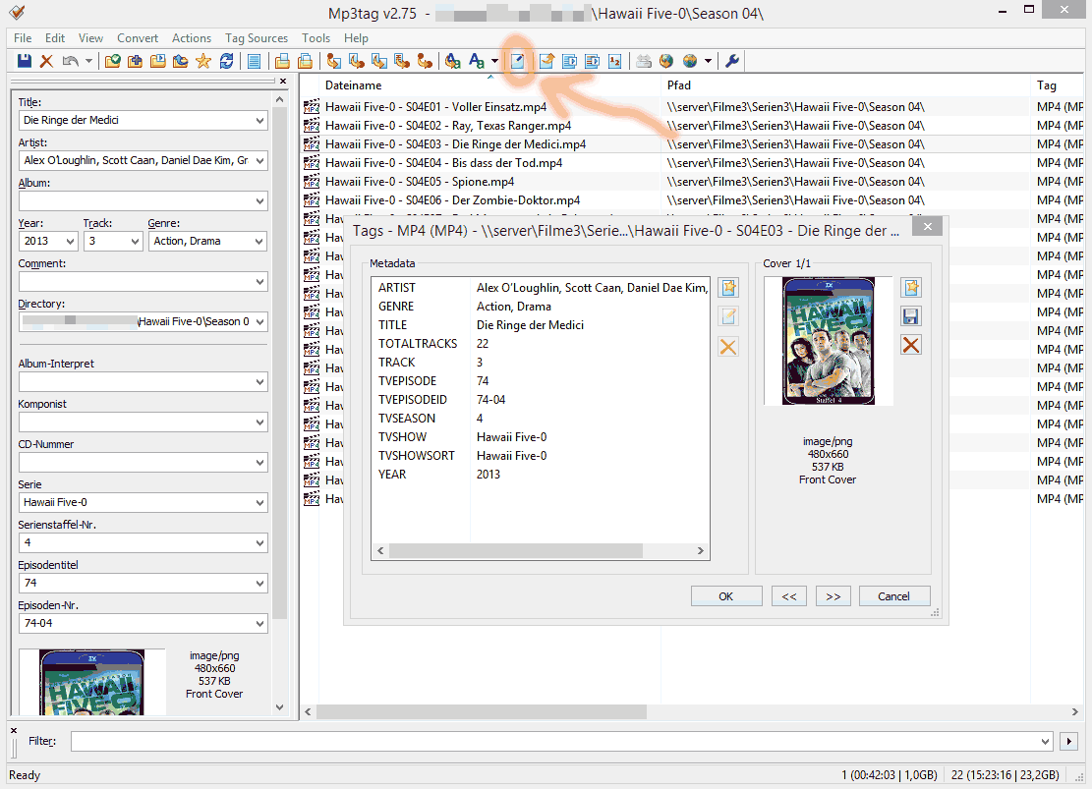Click the add cover icon in the Cover panel
Viewport: 1092px width, 789px height.
tap(911, 287)
